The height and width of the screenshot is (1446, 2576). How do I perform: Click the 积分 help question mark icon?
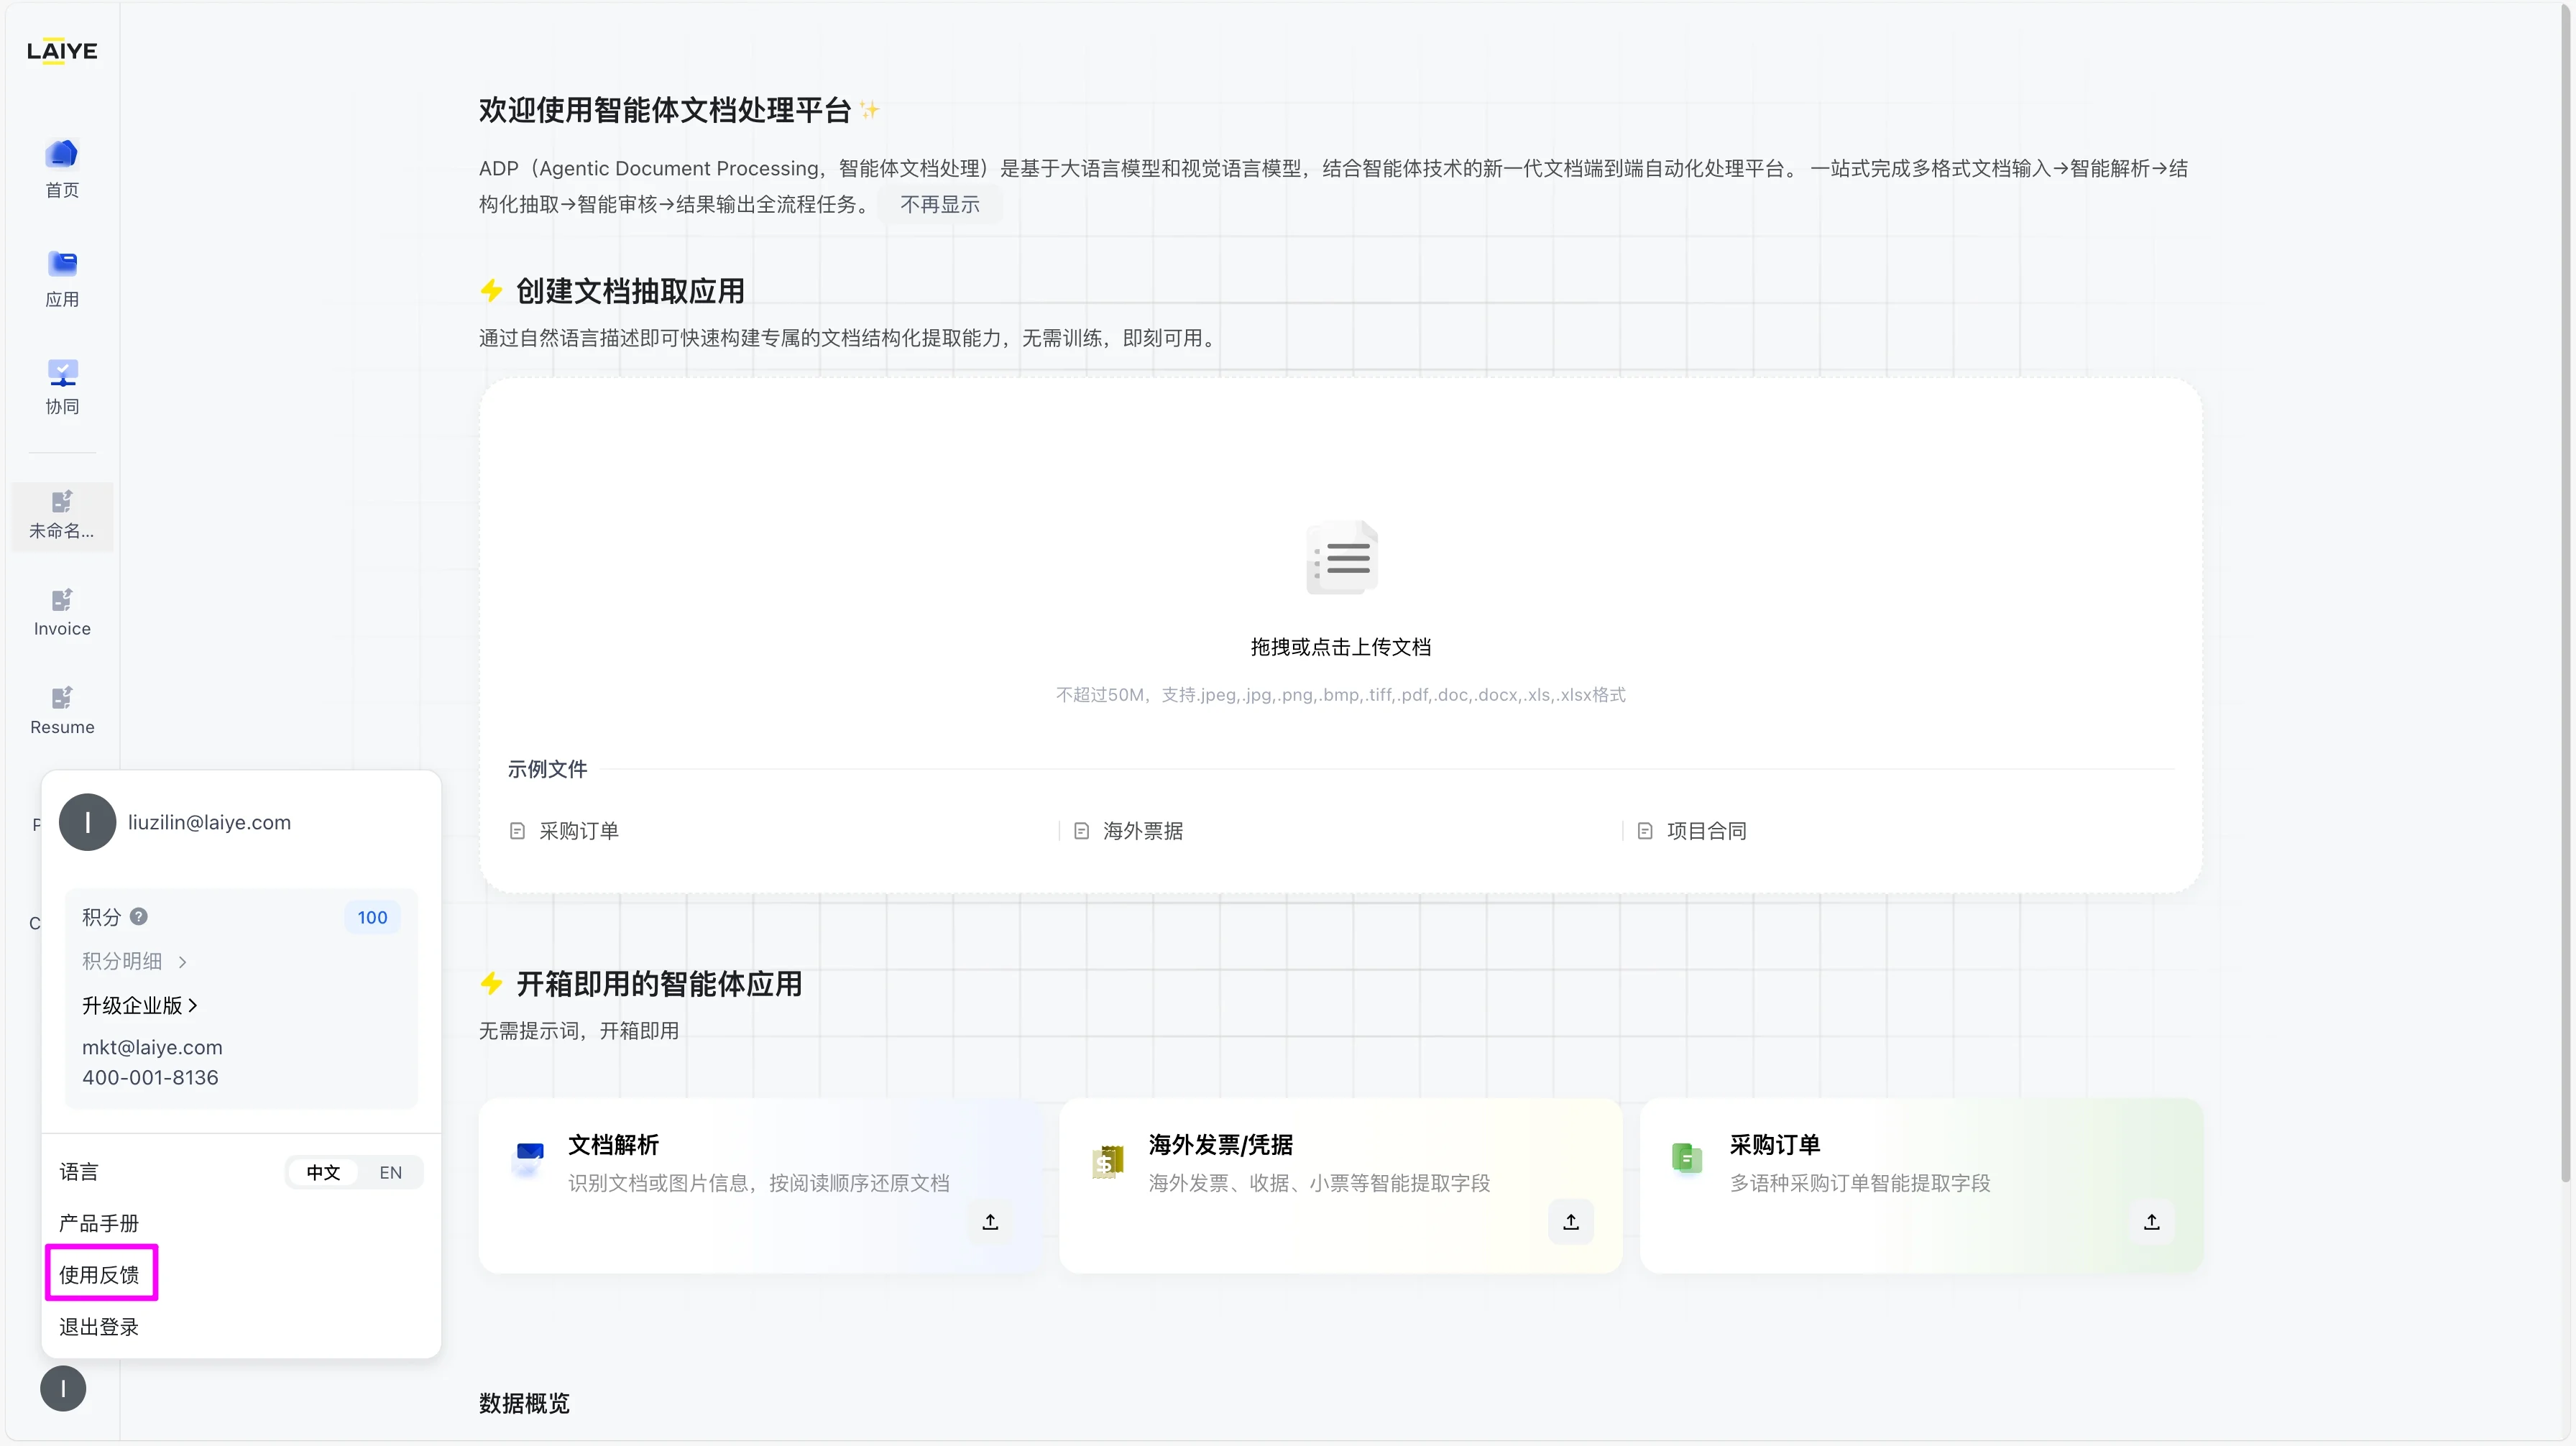point(139,916)
